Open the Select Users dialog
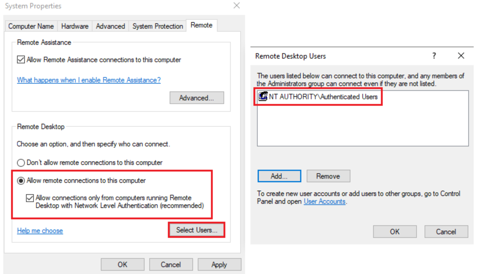 (x=196, y=230)
